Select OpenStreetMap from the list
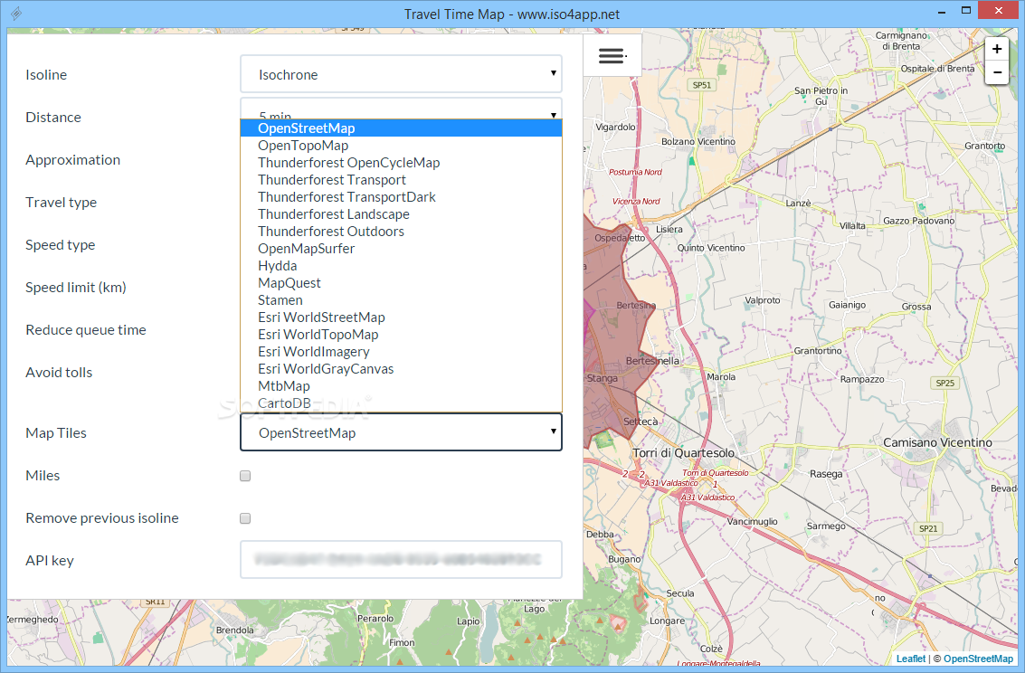The height and width of the screenshot is (673, 1025). tap(401, 128)
